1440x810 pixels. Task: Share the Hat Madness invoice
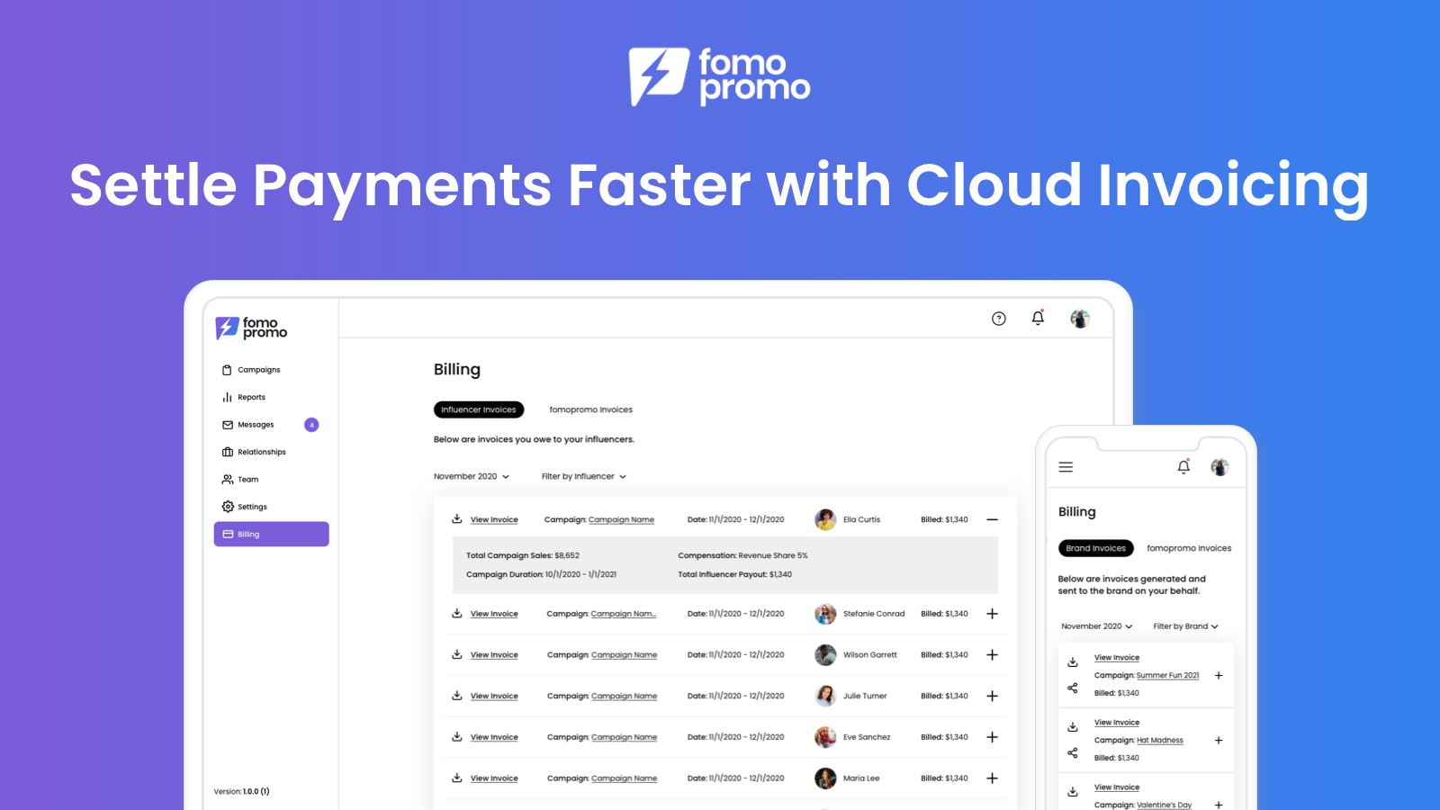coord(1072,753)
